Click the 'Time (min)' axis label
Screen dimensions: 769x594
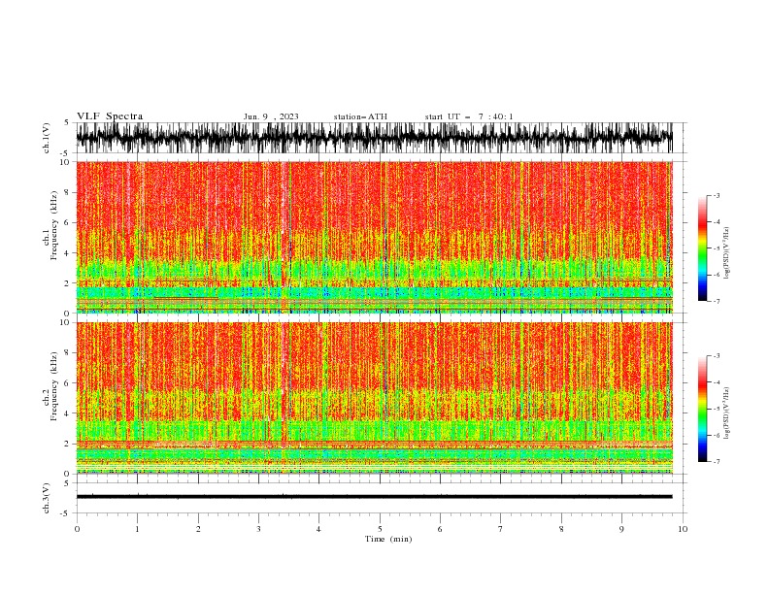point(388,539)
